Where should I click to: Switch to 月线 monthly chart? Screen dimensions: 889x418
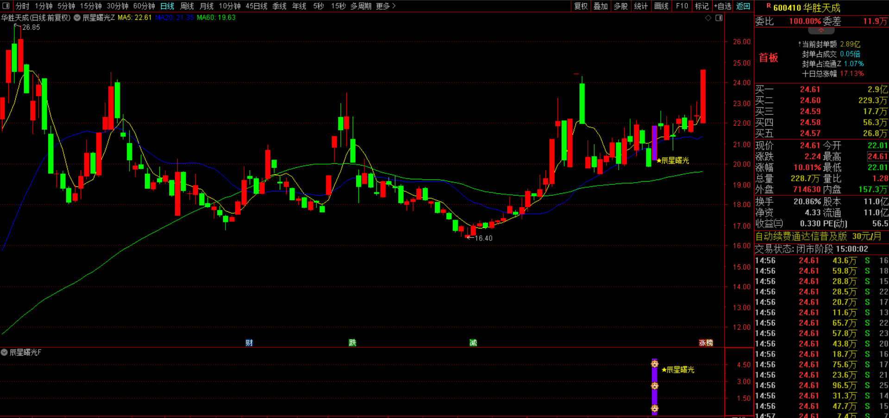tap(207, 6)
